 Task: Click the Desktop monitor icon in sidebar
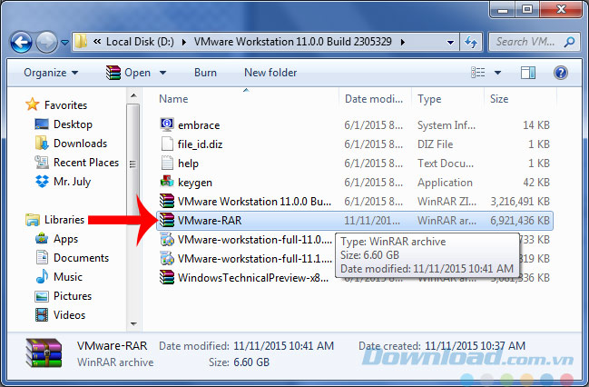[x=42, y=124]
